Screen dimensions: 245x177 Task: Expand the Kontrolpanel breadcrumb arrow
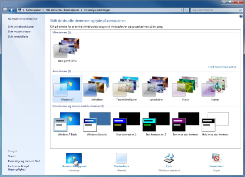pyautogui.click(x=43, y=10)
